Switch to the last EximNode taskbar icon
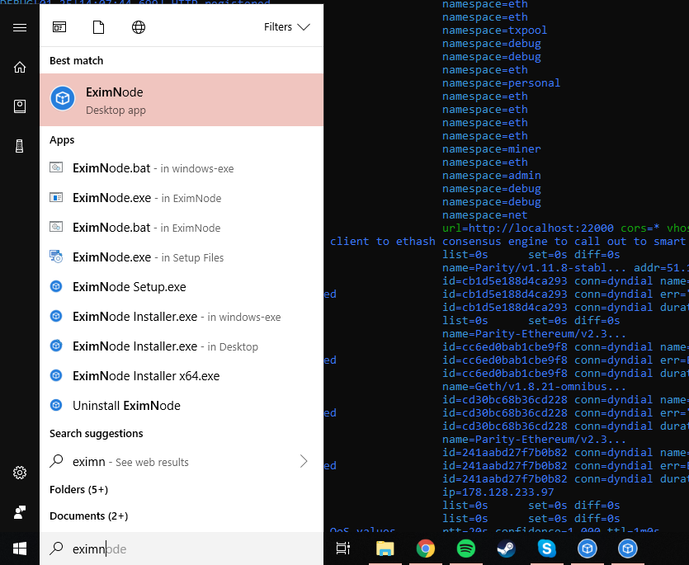Viewport: 689px width, 565px height. pyautogui.click(x=627, y=549)
